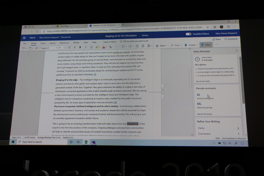Viewport: 264px width, 176px height.
Task: Apply the text highlight color
Action: 97,47
